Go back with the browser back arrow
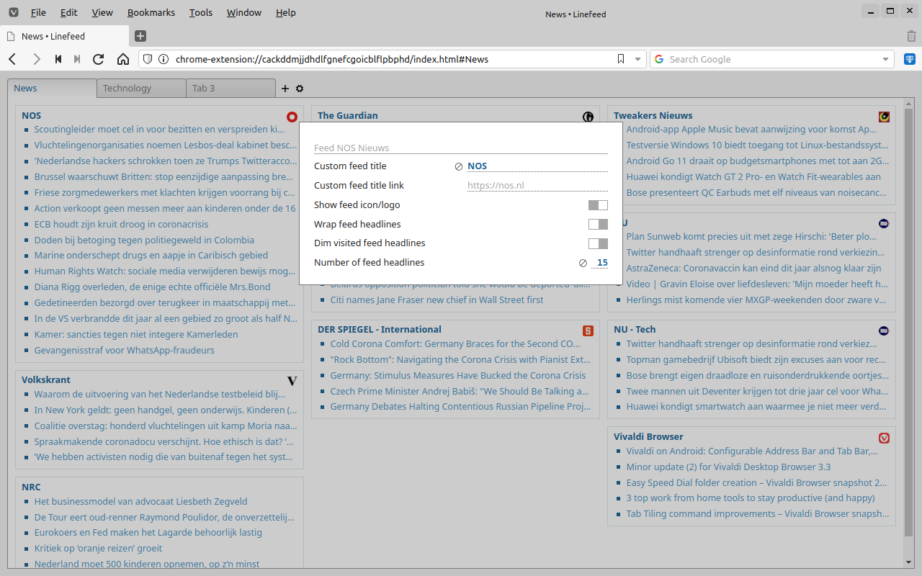The width and height of the screenshot is (922, 576). pyautogui.click(x=12, y=59)
